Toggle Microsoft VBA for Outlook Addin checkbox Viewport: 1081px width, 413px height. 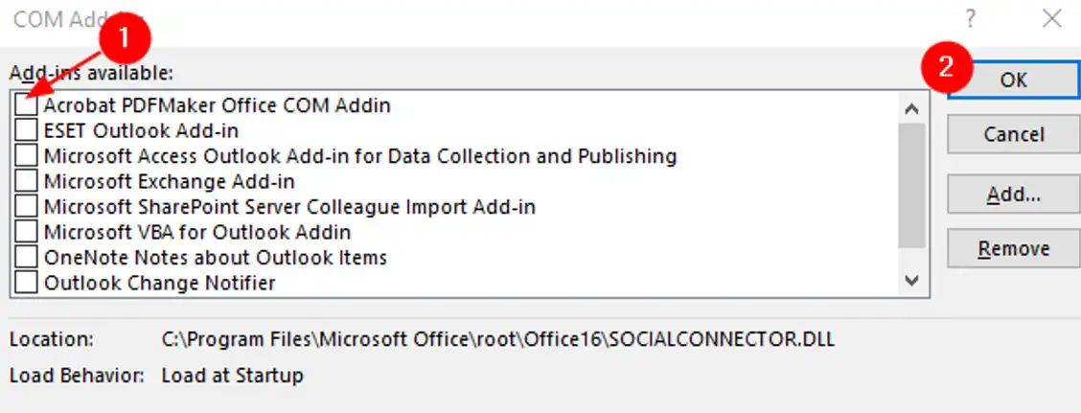pos(27,232)
